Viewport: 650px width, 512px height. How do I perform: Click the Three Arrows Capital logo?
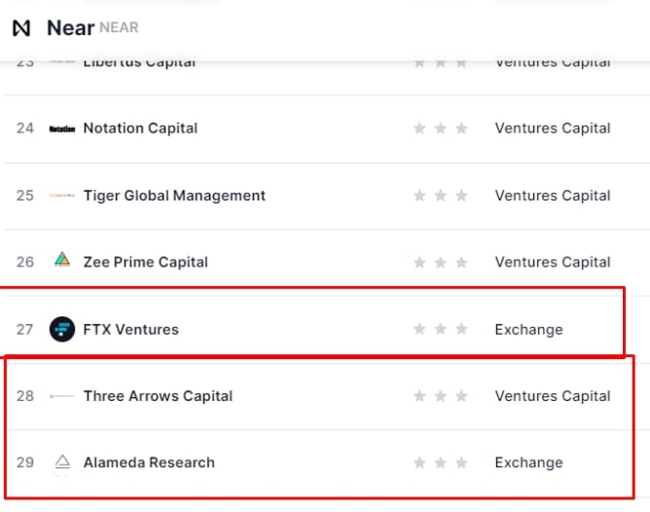pos(62,396)
